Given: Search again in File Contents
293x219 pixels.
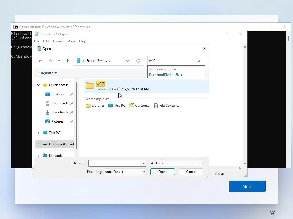Looking at the screenshot, I should (x=167, y=106).
